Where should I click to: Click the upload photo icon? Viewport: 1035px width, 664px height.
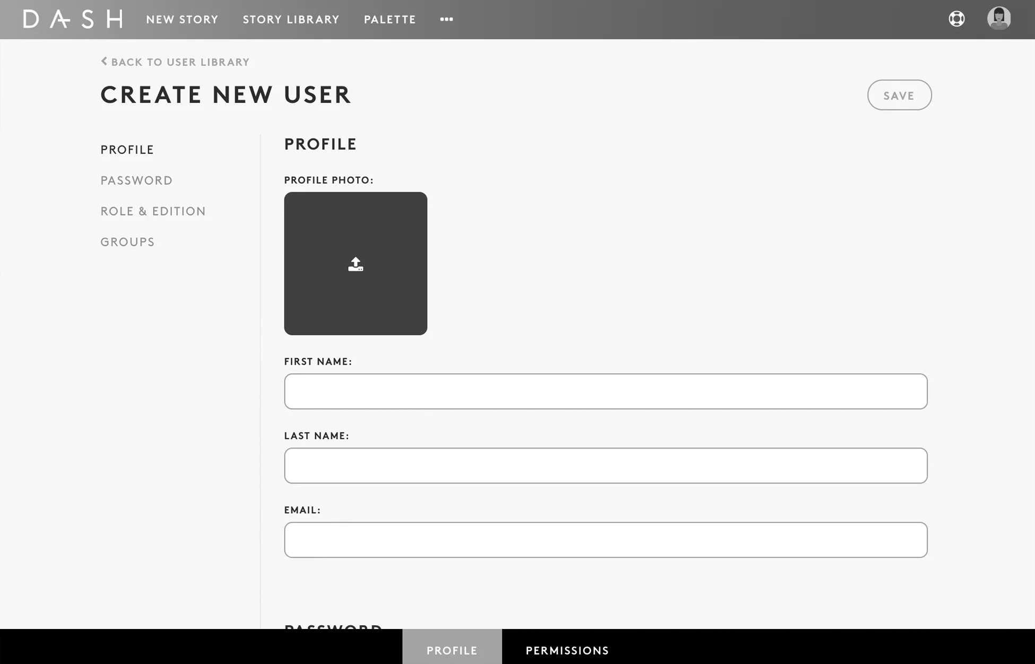[x=356, y=264]
